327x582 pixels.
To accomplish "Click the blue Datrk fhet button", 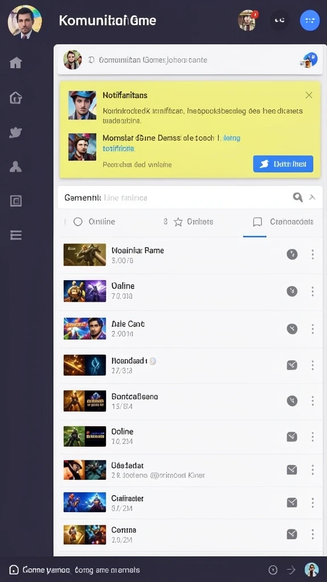I will pos(283,164).
